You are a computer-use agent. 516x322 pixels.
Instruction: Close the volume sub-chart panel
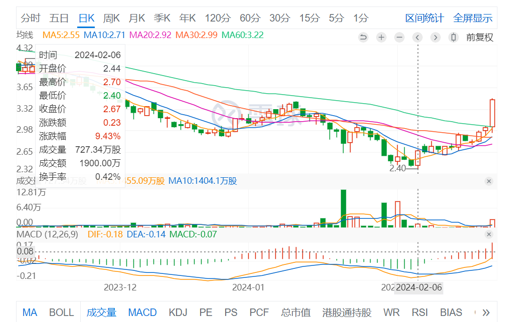[x=489, y=181]
